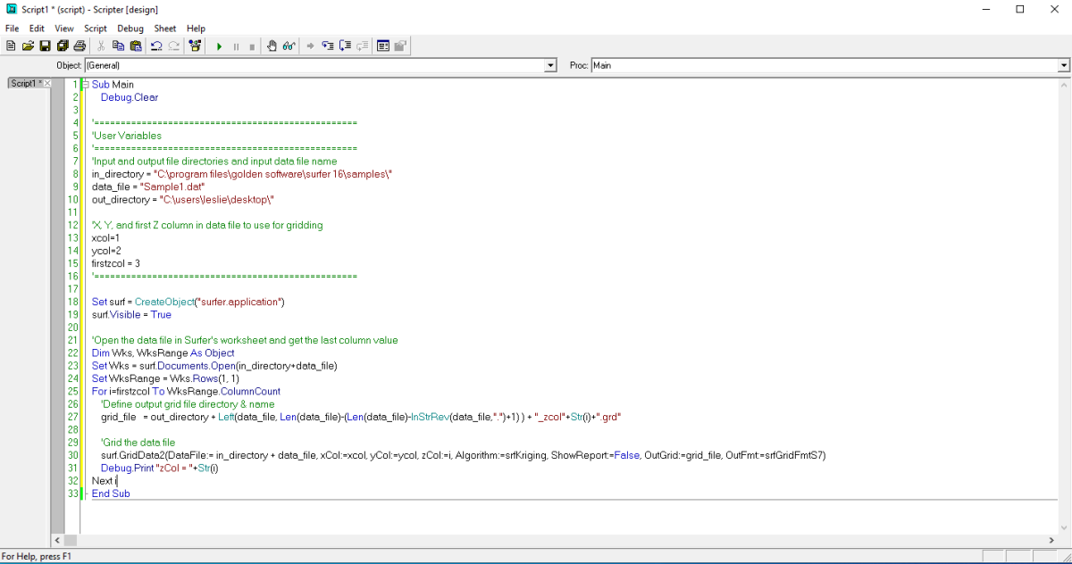The height and width of the screenshot is (564, 1072).
Task: Collapse the Sub Main code fold marker
Action: (x=85, y=84)
